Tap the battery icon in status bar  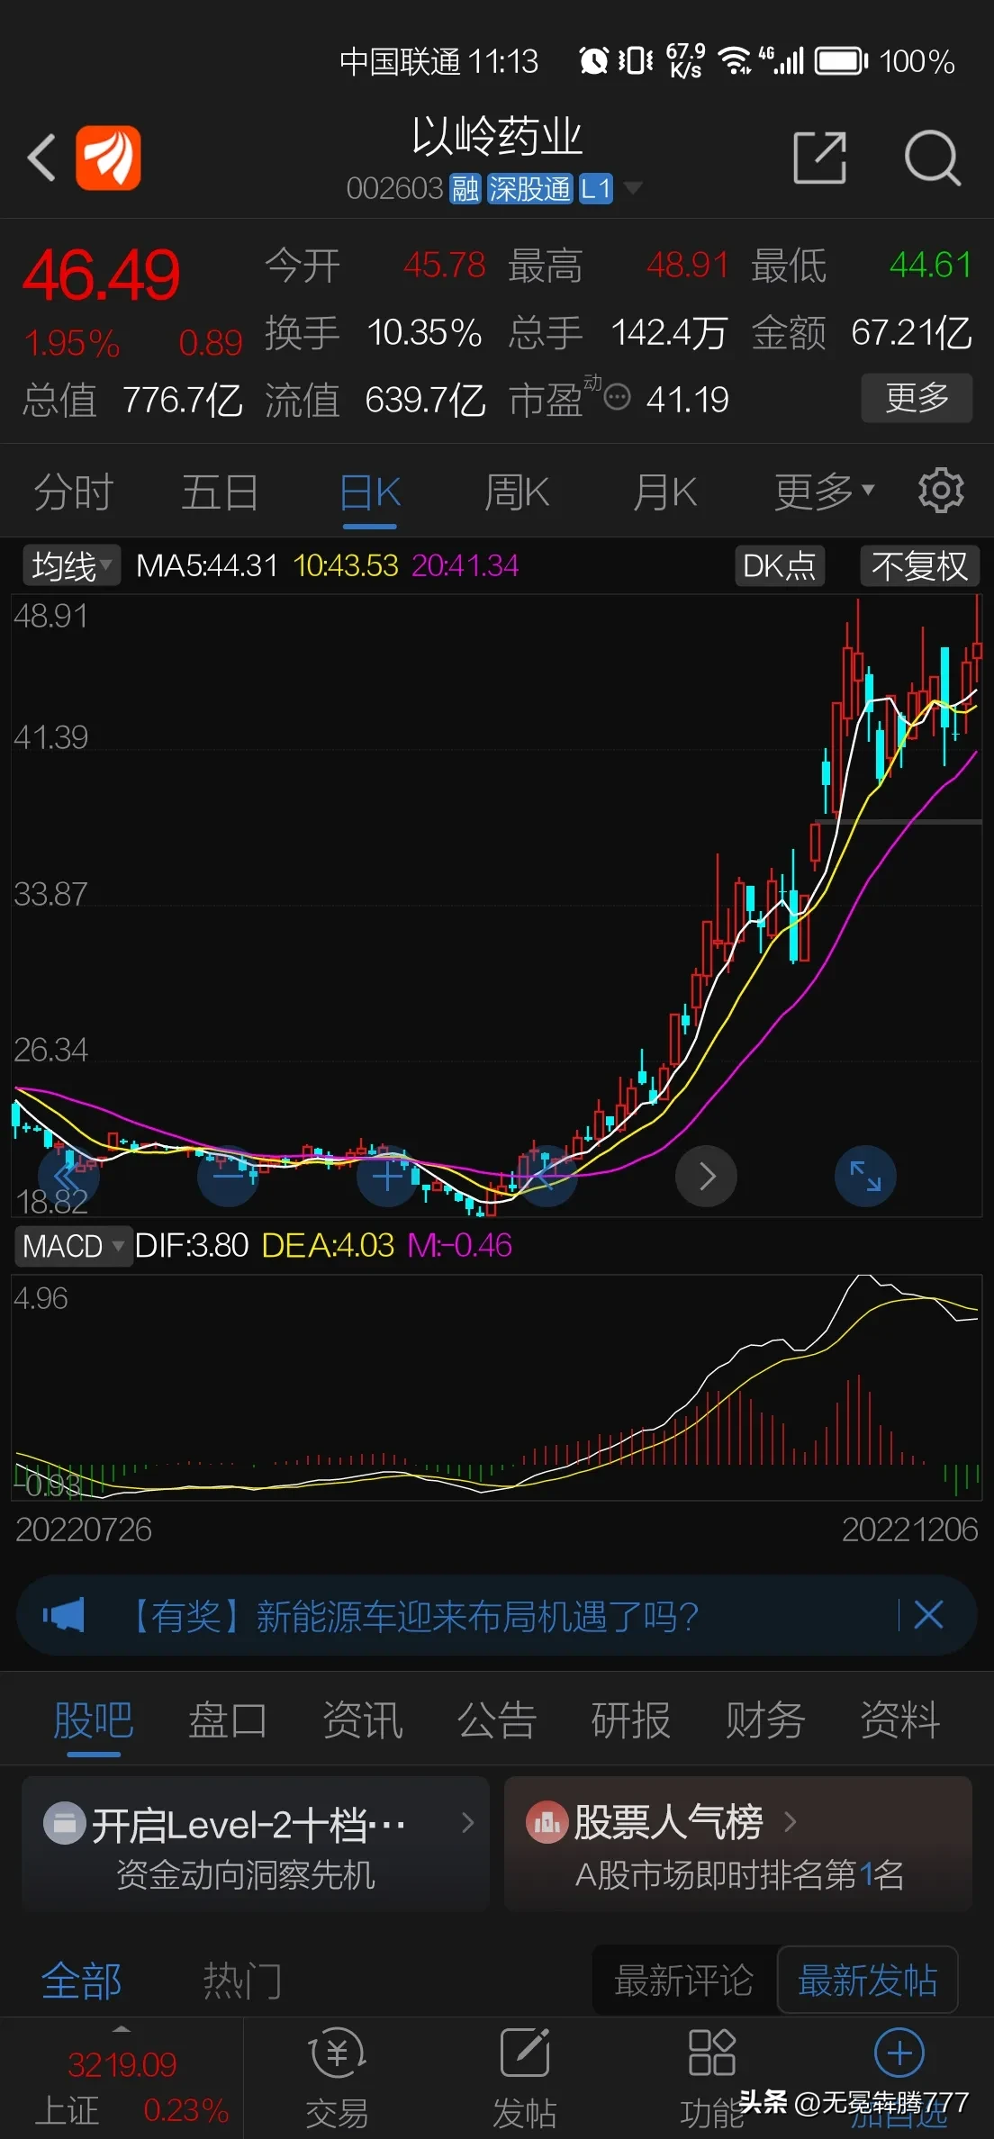pos(842,61)
